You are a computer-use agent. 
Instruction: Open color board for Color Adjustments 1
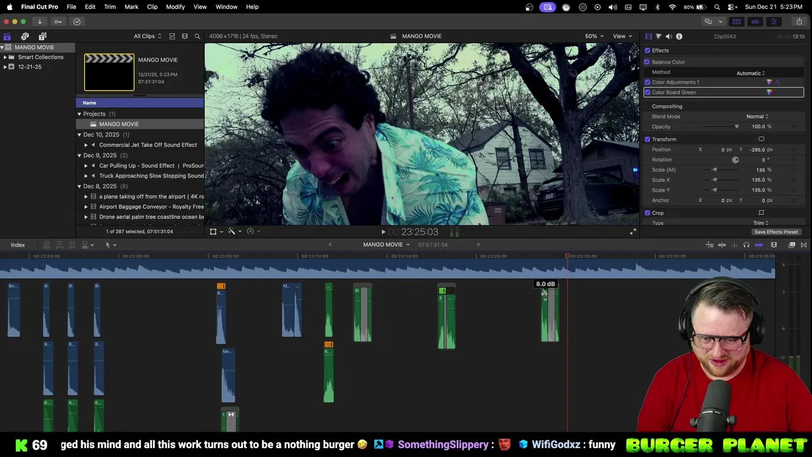pyautogui.click(x=769, y=82)
